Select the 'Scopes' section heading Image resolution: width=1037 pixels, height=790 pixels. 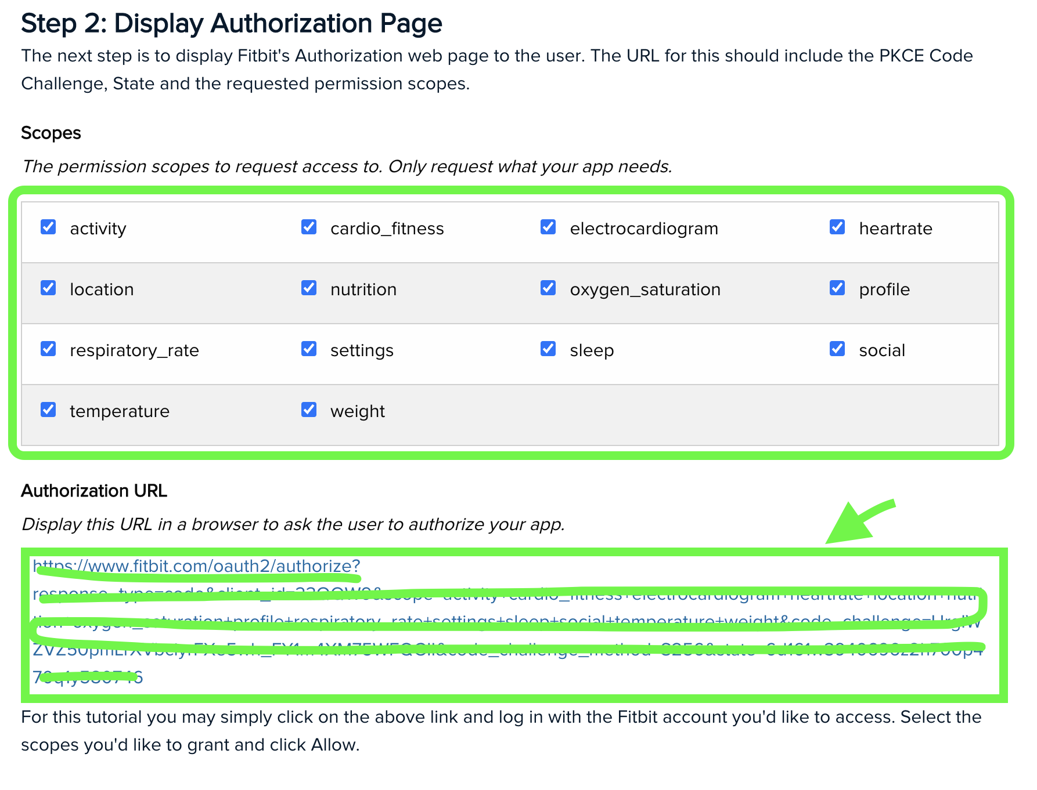[51, 133]
